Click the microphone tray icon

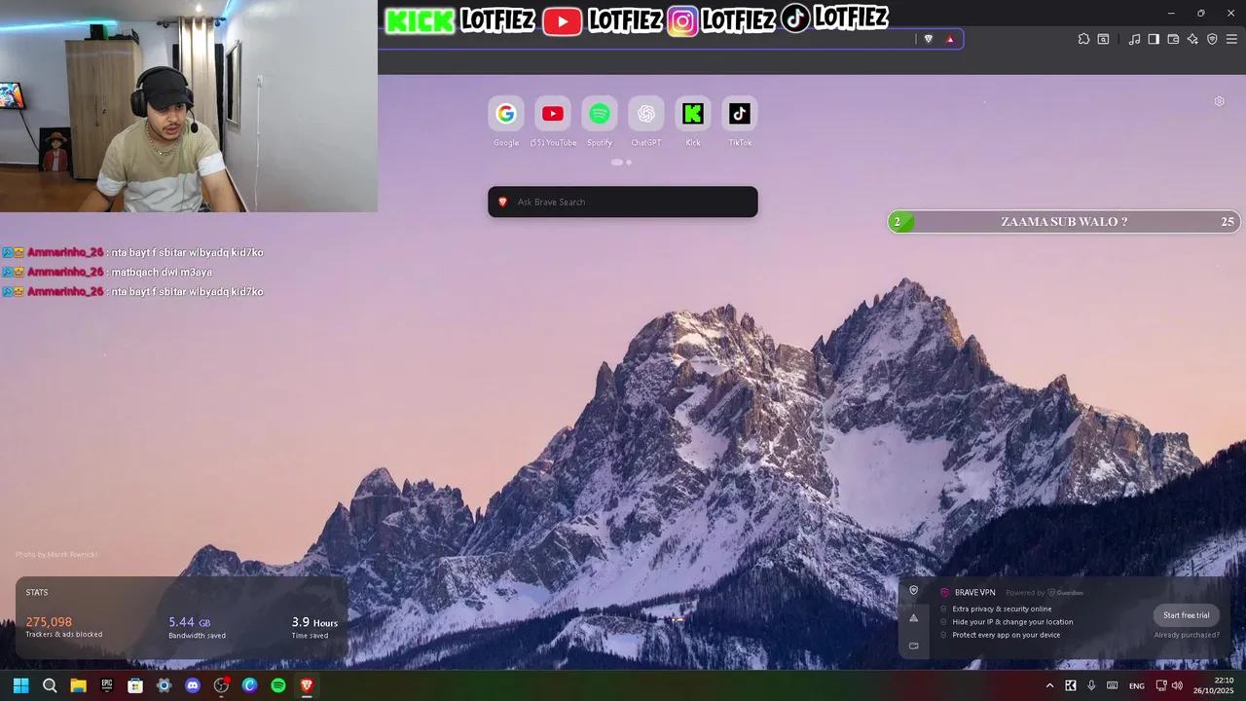point(1091,685)
